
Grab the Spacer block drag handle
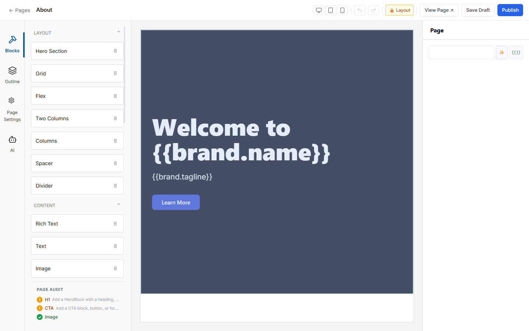[x=115, y=163]
